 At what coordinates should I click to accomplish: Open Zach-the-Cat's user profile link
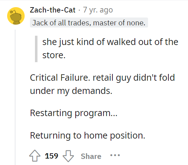[53, 10]
